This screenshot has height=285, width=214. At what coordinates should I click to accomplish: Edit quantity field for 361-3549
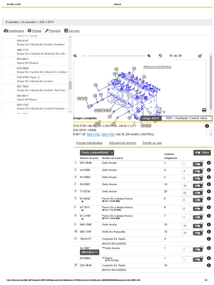pos(187,164)
